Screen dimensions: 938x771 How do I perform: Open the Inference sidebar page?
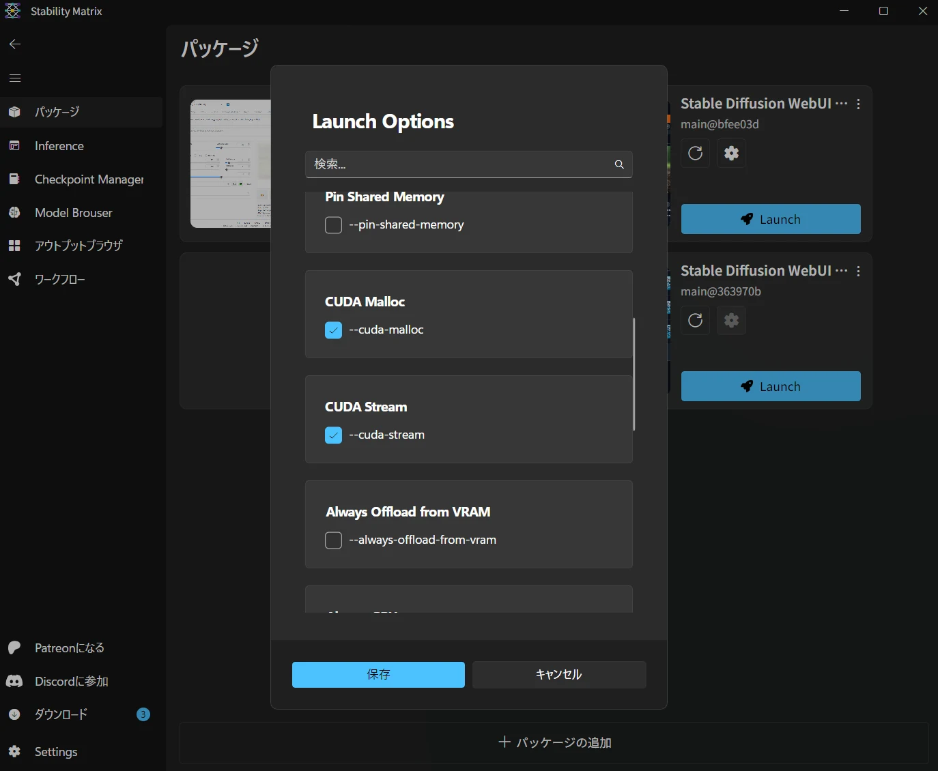point(81,146)
